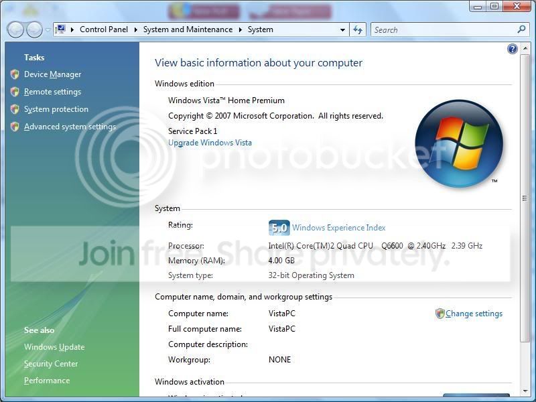Click the vertical scrollbar thumb
The image size is (536, 402).
[x=525, y=198]
